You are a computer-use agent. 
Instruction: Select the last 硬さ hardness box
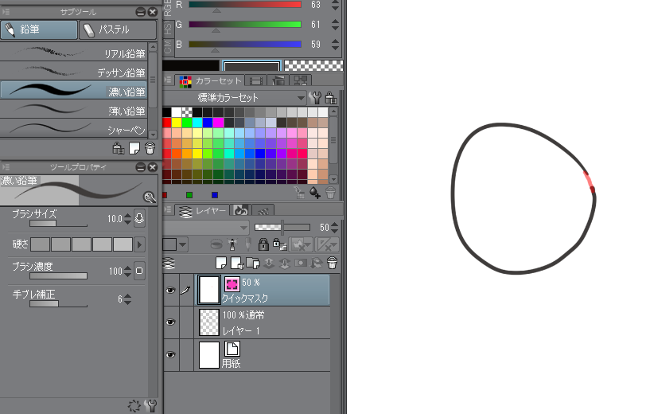tap(123, 244)
